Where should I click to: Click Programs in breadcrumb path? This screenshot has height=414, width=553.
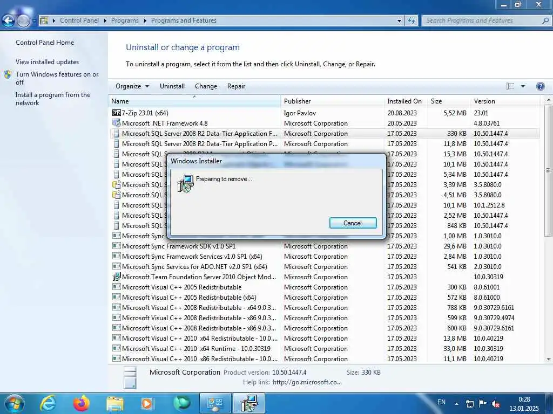point(125,20)
